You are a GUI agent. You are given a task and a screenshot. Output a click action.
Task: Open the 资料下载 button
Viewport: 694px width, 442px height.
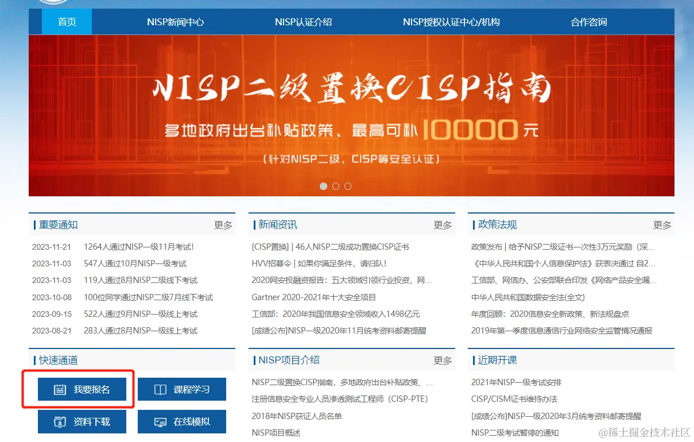82,421
